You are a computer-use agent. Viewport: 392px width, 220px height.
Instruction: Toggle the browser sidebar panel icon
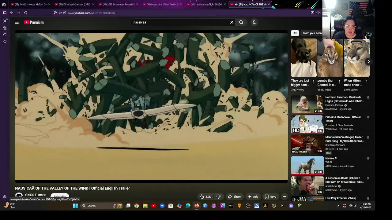(5, 13)
